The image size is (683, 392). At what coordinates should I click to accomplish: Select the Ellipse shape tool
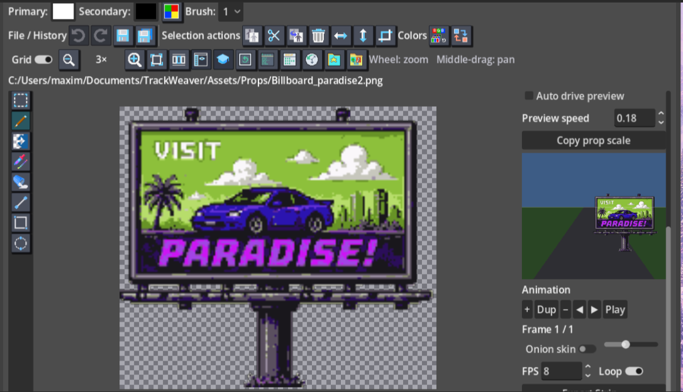21,243
